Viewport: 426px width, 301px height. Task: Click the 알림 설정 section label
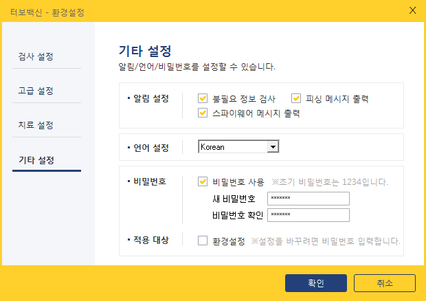tap(150, 98)
